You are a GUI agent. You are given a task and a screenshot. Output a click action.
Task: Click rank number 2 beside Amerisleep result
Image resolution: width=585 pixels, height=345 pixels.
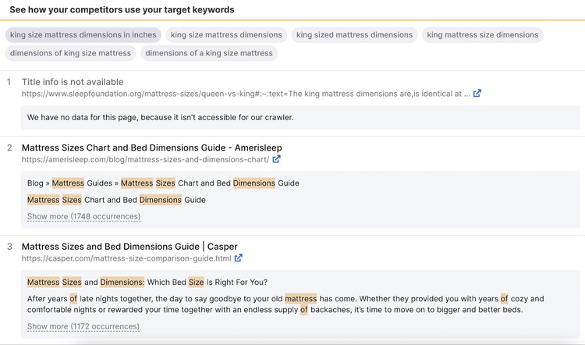(x=9, y=148)
